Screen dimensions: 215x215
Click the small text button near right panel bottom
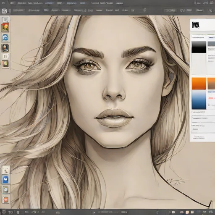(195, 129)
